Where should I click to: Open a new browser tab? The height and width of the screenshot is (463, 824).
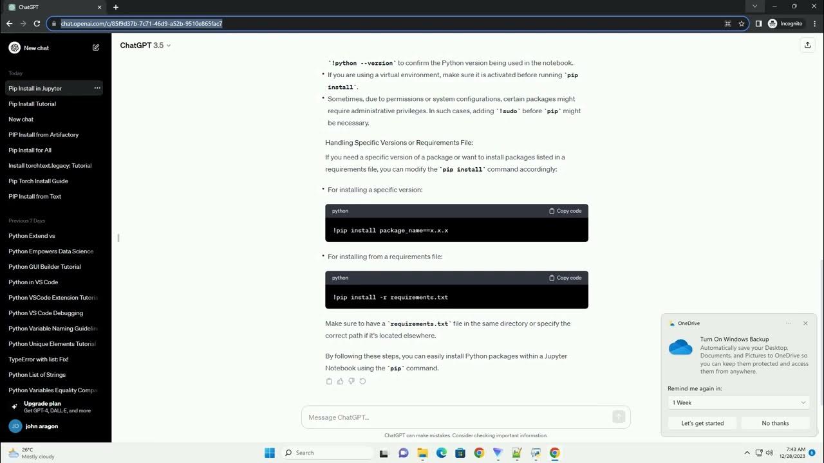(116, 7)
